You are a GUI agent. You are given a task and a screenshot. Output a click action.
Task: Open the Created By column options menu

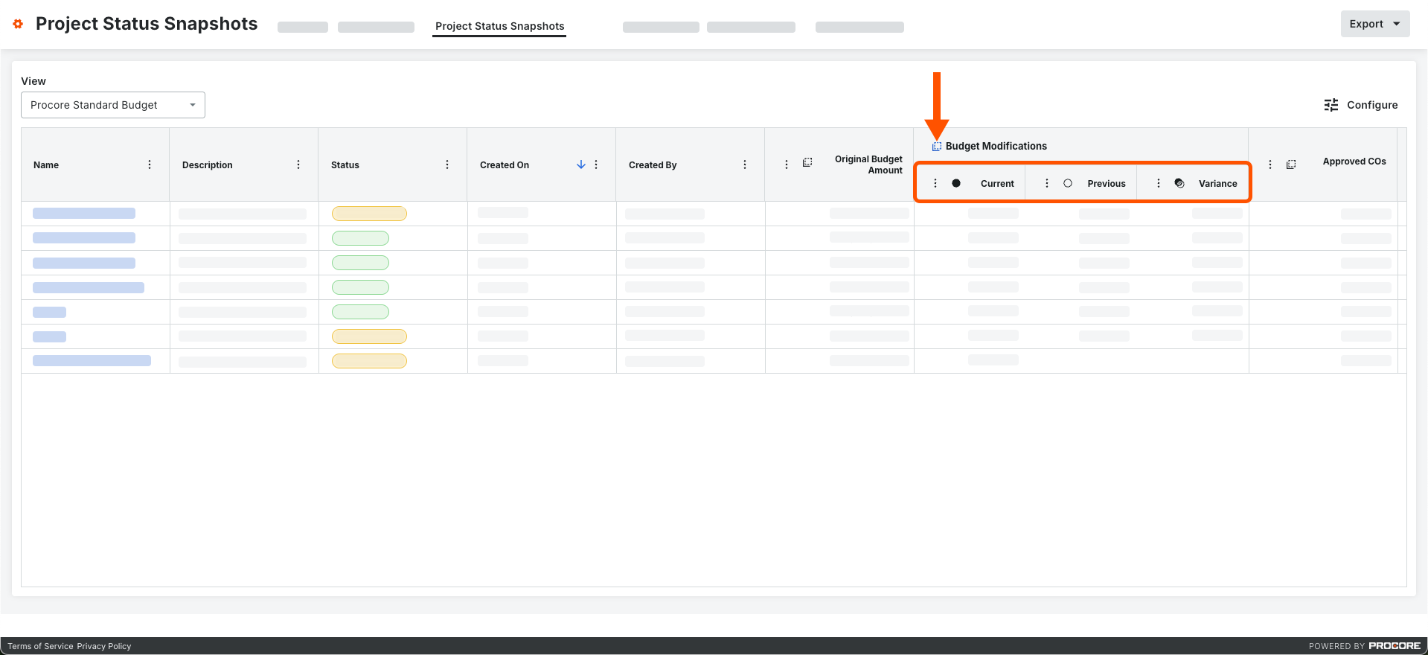point(745,164)
